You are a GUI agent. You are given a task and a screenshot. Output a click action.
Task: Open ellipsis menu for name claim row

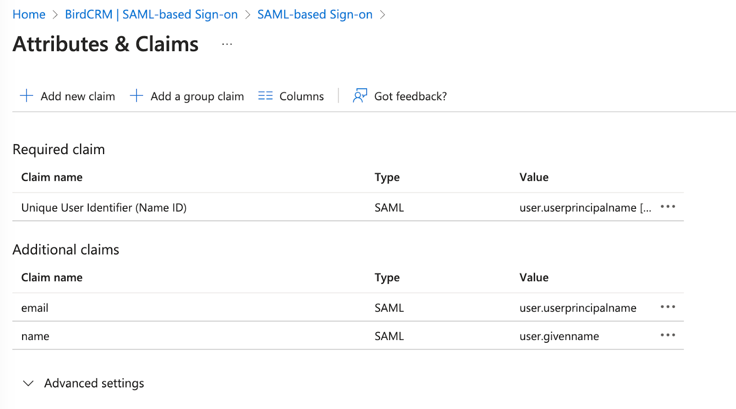point(667,335)
